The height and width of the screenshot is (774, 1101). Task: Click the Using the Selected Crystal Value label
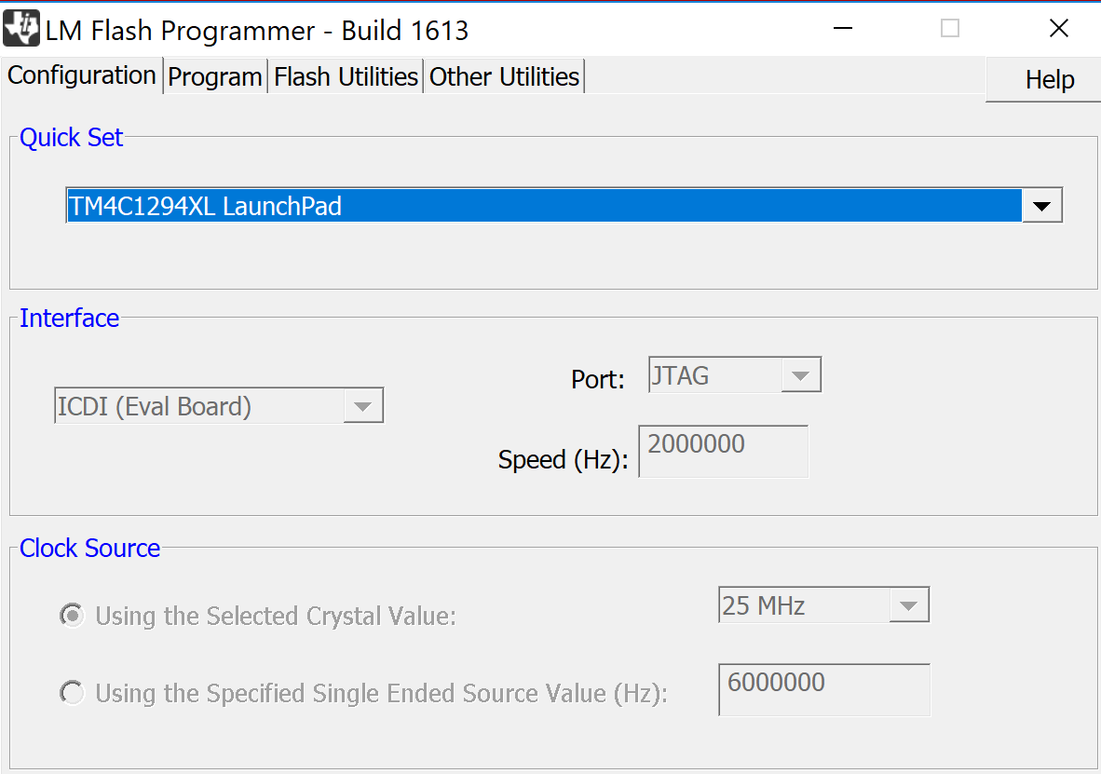pos(276,617)
